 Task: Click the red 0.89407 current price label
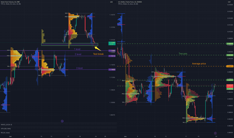[x=230, y=86]
